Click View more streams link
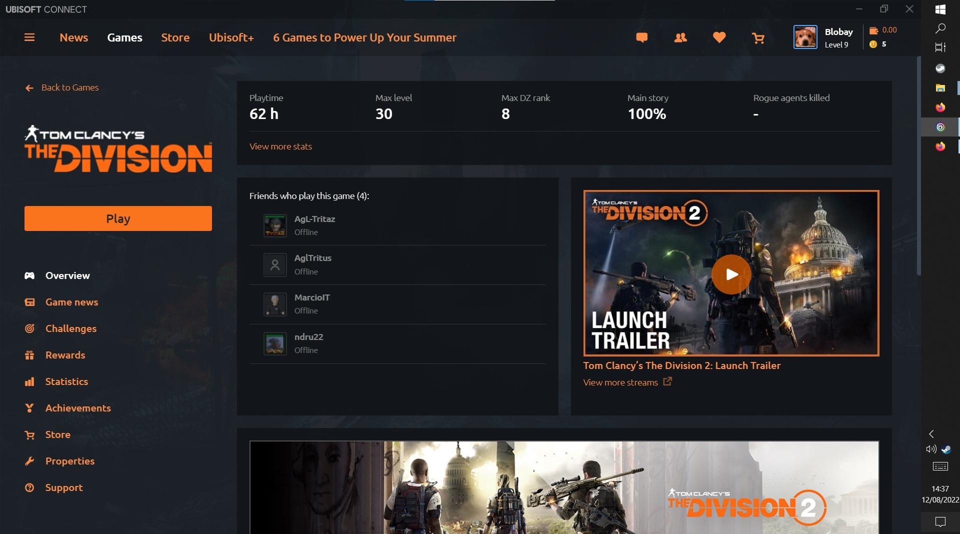 click(620, 382)
